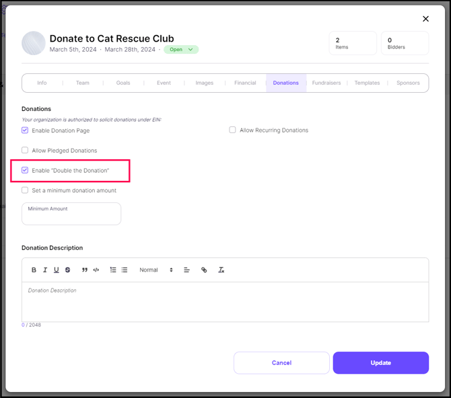This screenshot has height=398, width=451.
Task: Open the Financial tab
Action: pos(245,83)
